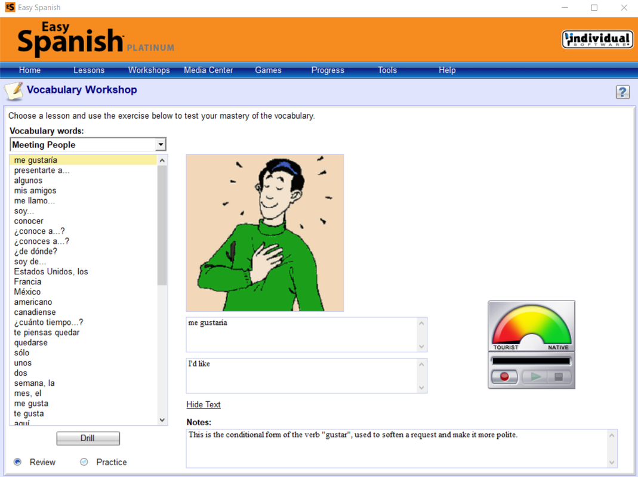Select '¿conoces a...?' in vocabulary list
The width and height of the screenshot is (638, 477).
83,241
